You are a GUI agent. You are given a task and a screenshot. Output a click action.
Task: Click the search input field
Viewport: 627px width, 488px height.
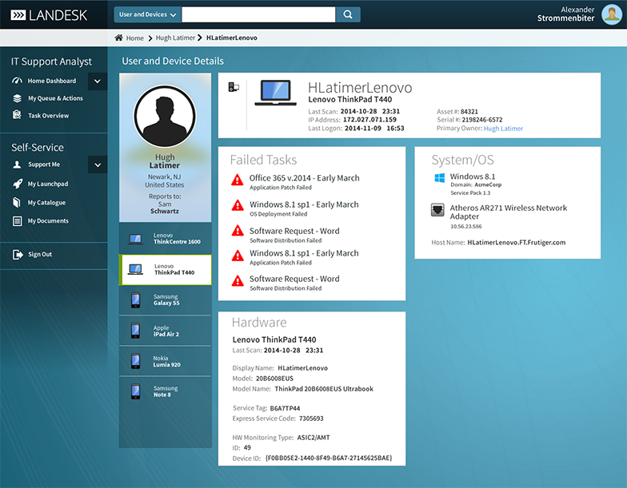point(258,14)
